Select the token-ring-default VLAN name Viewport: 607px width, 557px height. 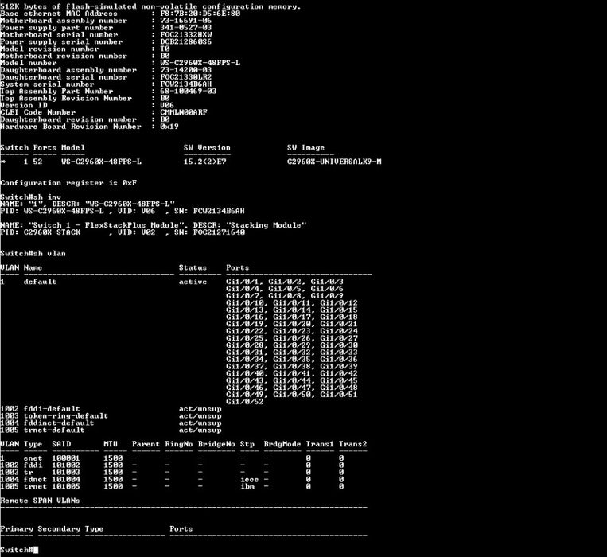(x=66, y=416)
